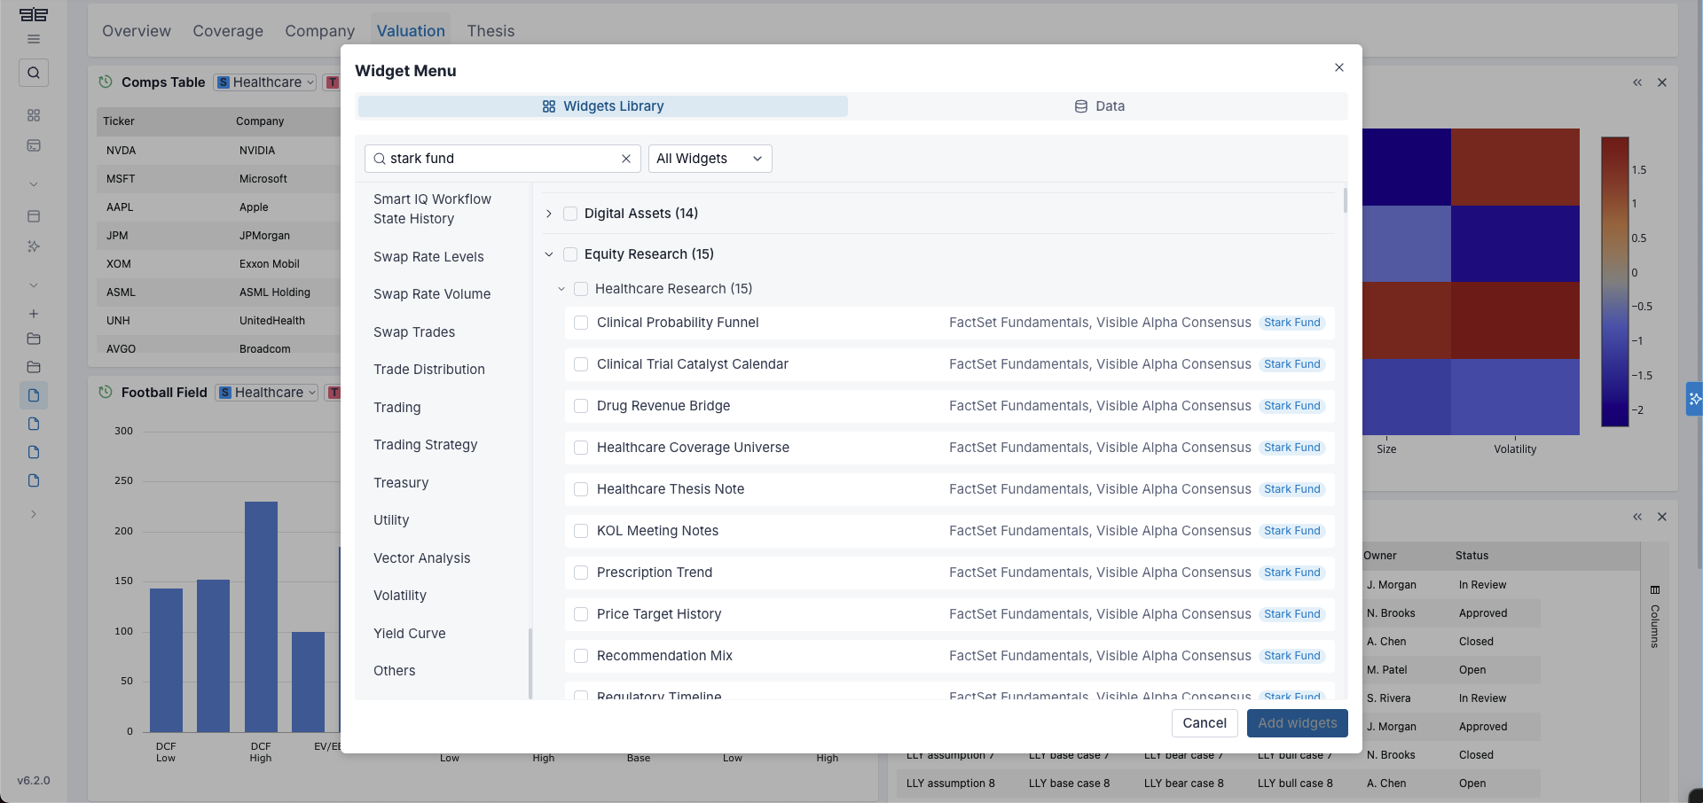Tick the Clinical Probability Funnel checkbox
The image size is (1703, 803).
(x=581, y=323)
